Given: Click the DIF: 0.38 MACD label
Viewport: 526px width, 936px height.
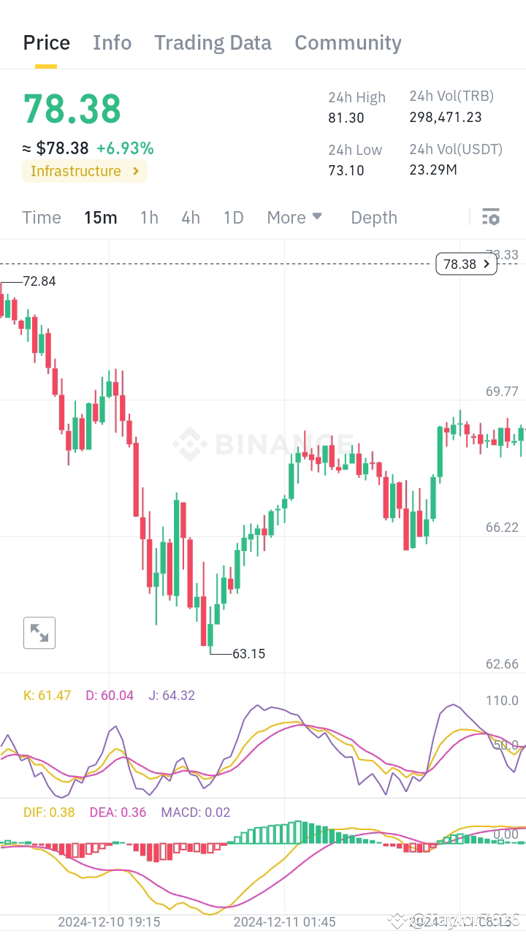Looking at the screenshot, I should coord(49,812).
